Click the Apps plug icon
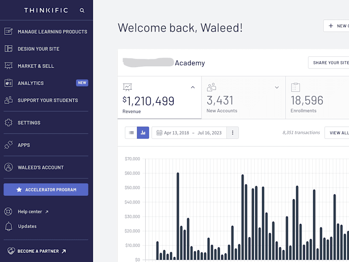349x262 pixels. point(8,145)
